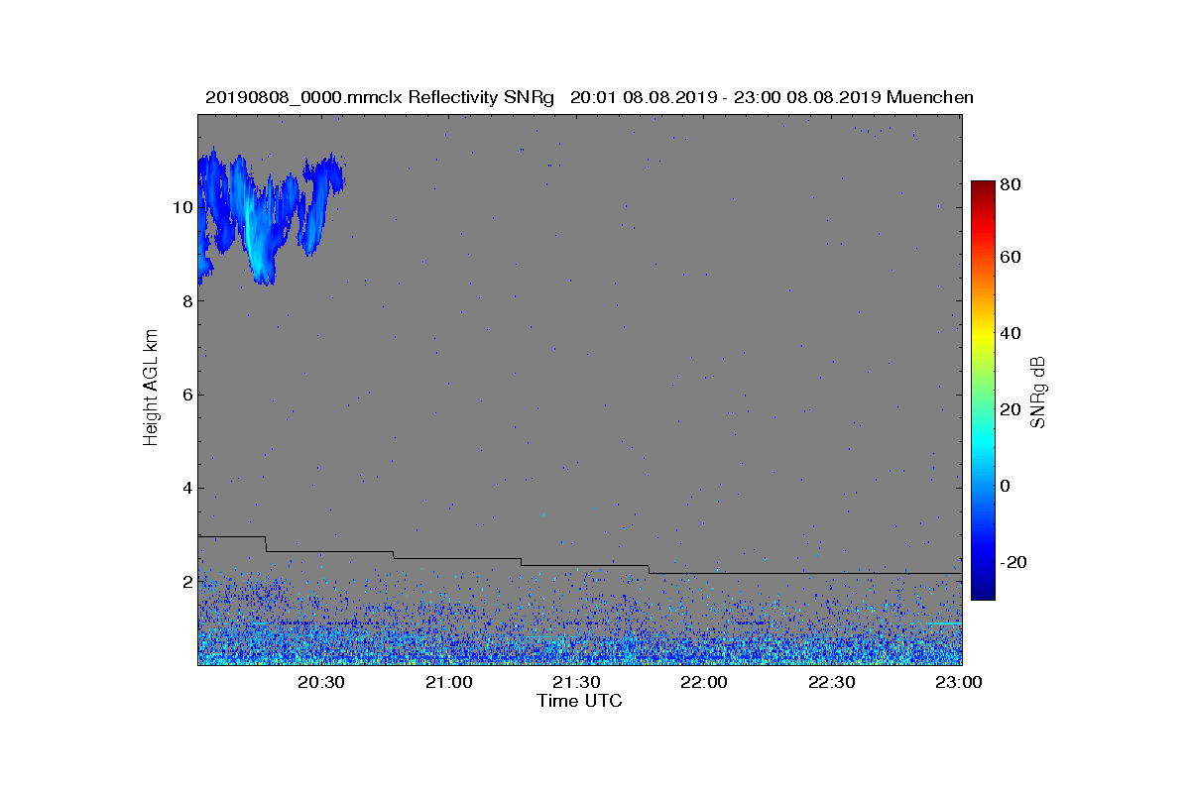Click the colorbar value 60

click(1011, 258)
